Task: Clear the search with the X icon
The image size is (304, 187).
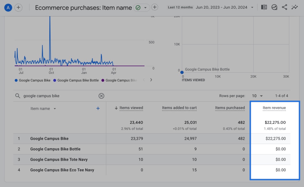Action: click(101, 96)
